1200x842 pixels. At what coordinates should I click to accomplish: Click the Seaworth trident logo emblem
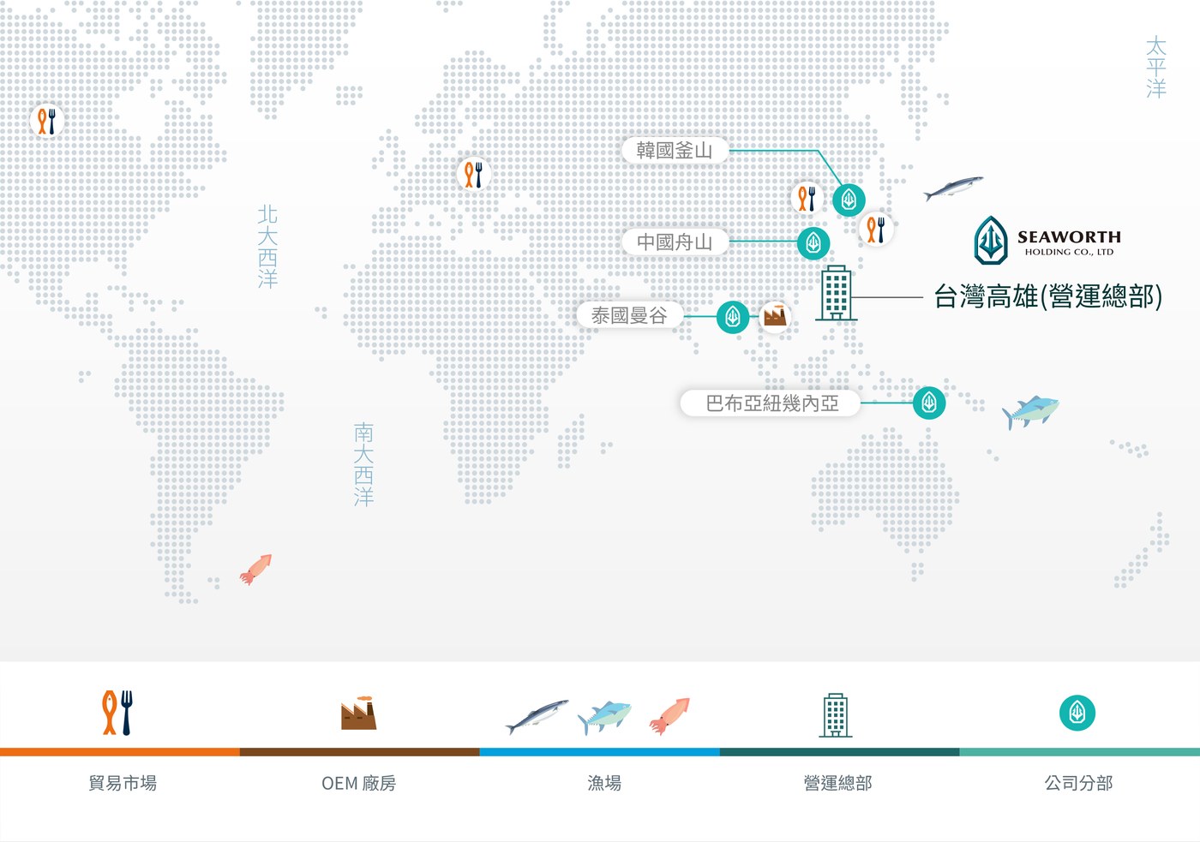[991, 240]
